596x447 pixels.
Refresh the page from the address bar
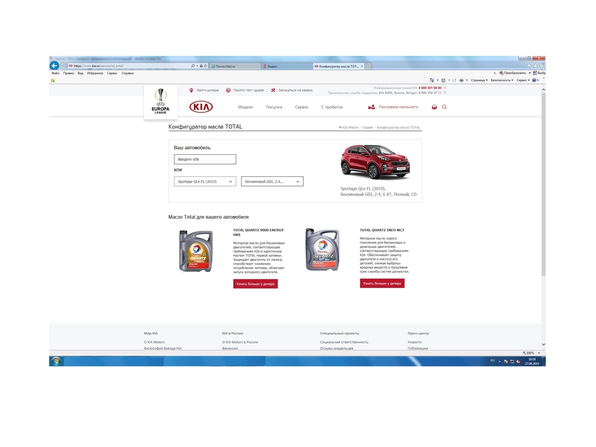pyautogui.click(x=205, y=66)
